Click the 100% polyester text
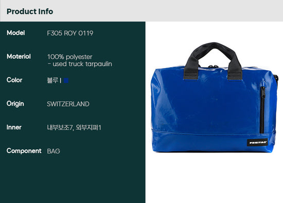This screenshot has width=283, height=203. click(69, 57)
